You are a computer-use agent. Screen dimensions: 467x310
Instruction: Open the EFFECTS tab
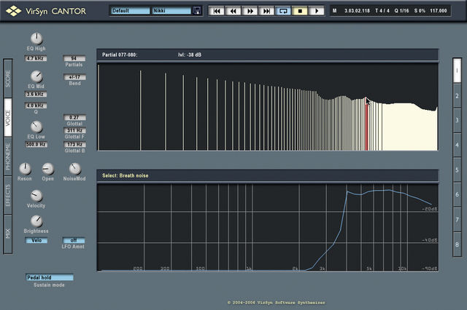coord(8,195)
